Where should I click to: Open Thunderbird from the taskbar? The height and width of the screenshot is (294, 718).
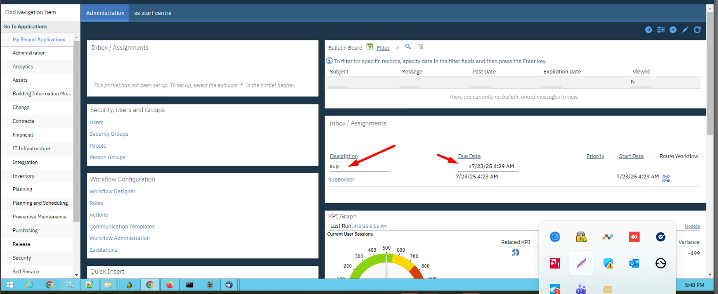(x=229, y=285)
